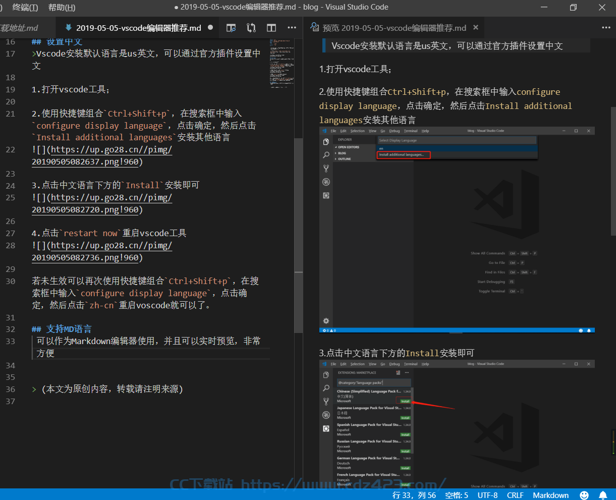Click line number 30 in the gutter

point(11,281)
